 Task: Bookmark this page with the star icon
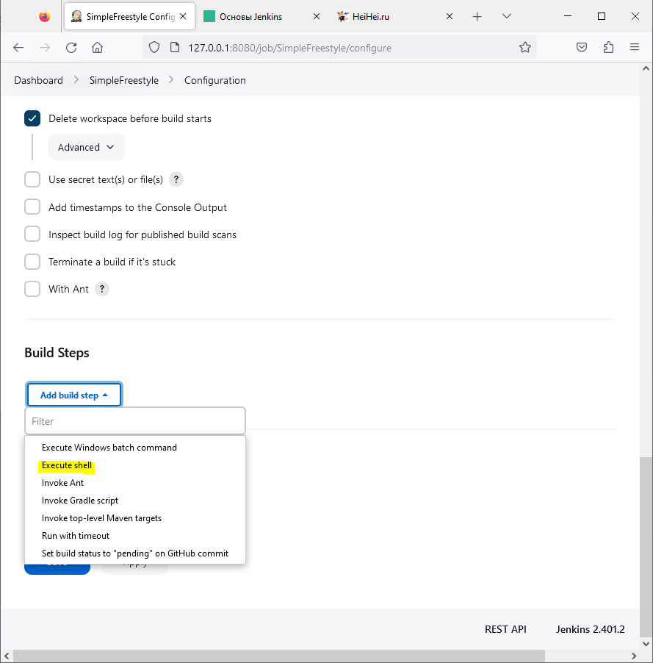[x=525, y=47]
